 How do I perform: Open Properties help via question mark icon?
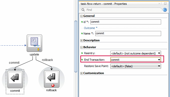tap(165, 10)
